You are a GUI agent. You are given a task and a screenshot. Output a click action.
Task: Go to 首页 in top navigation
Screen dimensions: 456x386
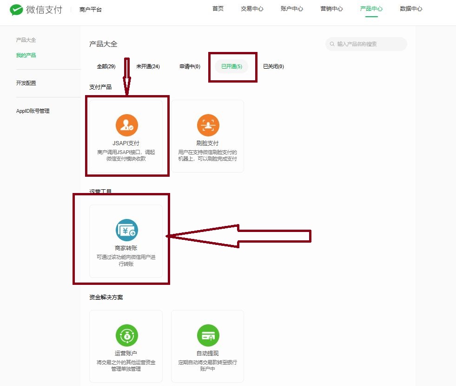click(x=218, y=9)
